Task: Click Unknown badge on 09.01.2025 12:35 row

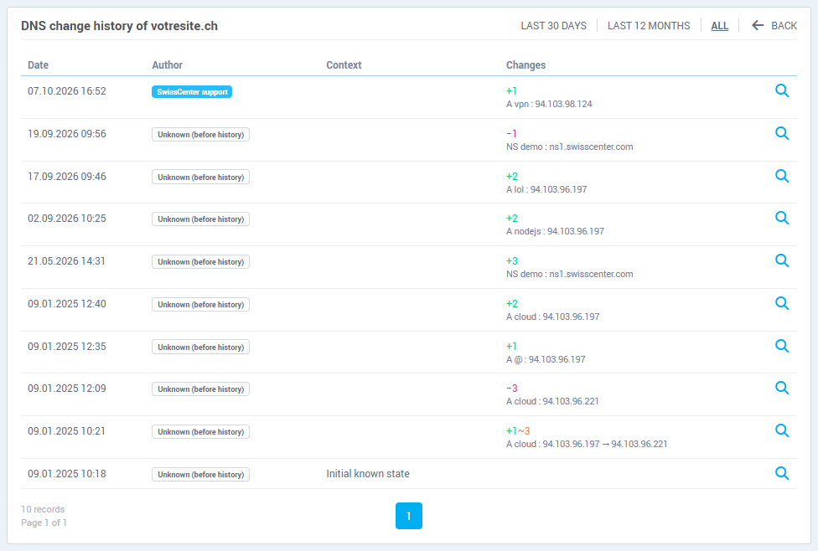Action: pos(200,348)
